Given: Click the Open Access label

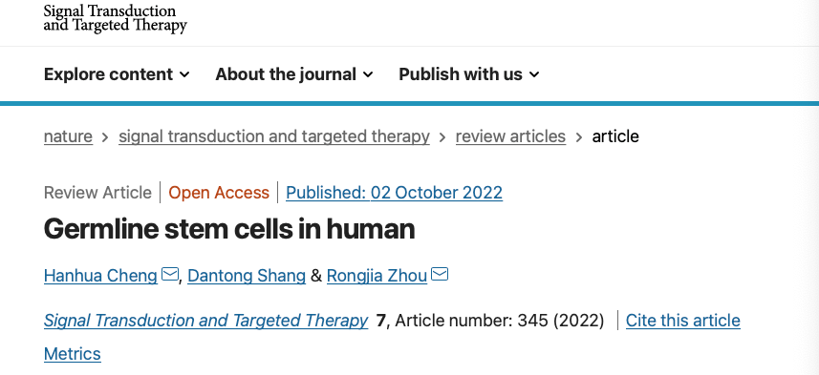Looking at the screenshot, I should 219,193.
